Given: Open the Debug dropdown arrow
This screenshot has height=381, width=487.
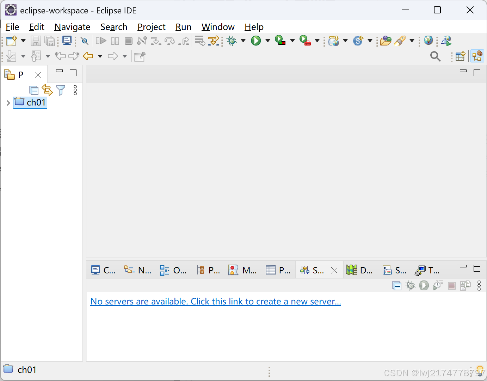Looking at the screenshot, I should 243,41.
